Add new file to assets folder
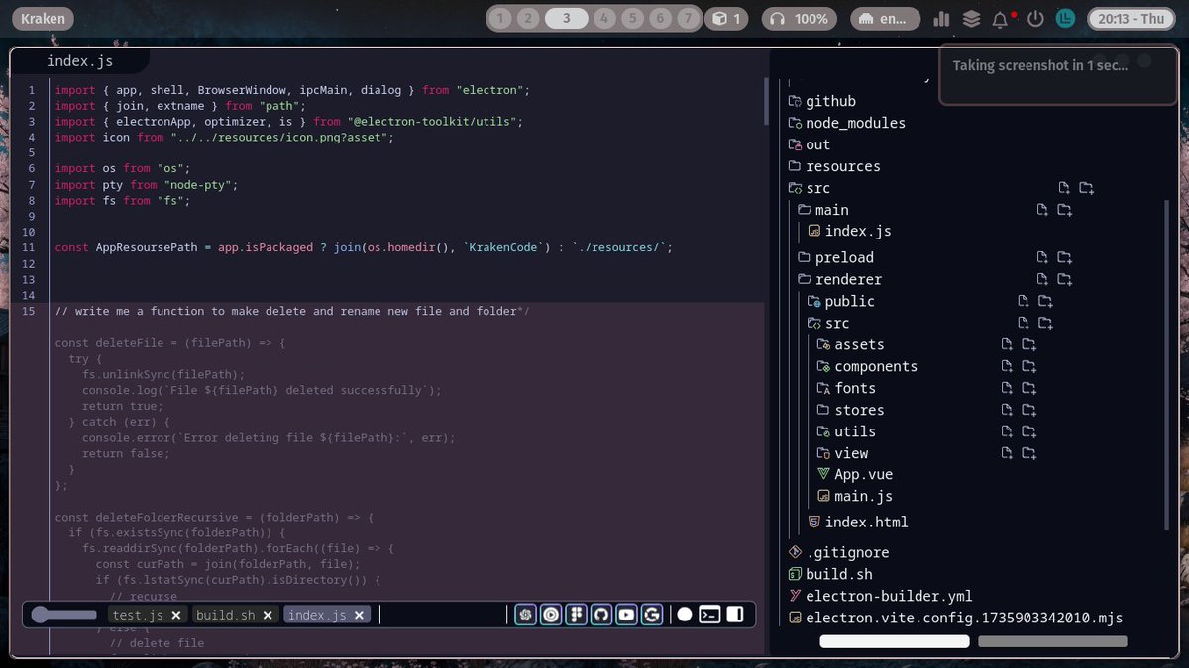This screenshot has width=1189, height=668. tap(1007, 344)
